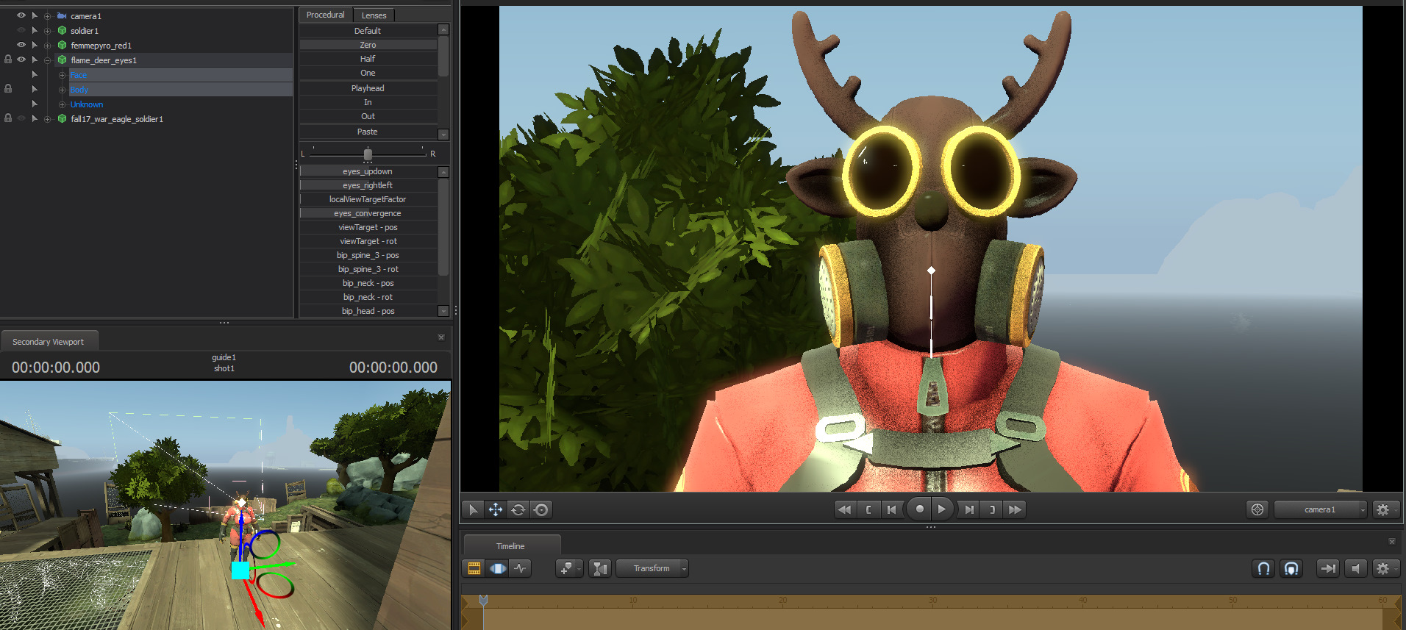The height and width of the screenshot is (630, 1406).
Task: Click the green cube icon for soldier1
Action: (62, 31)
